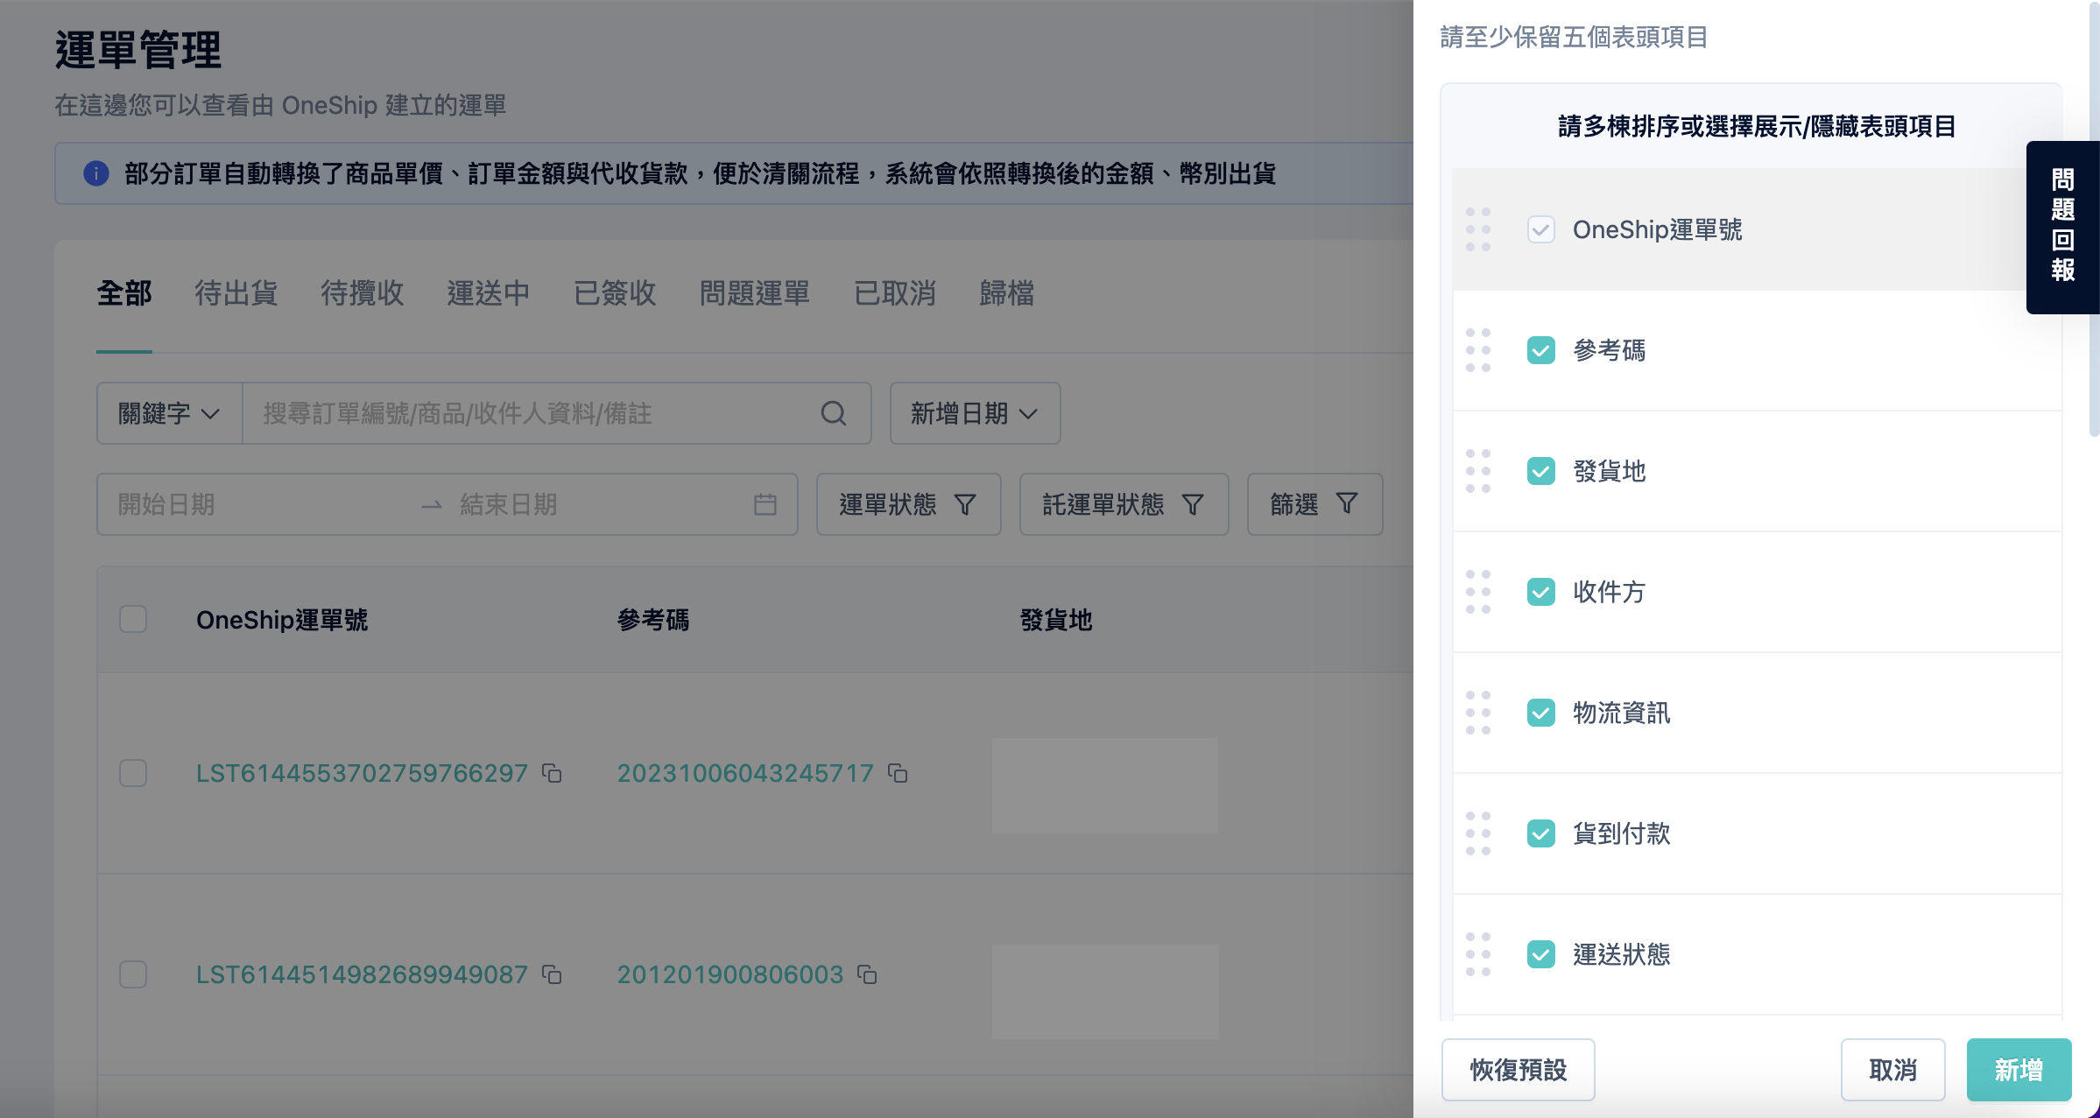Screen dimensions: 2100x1118
Task: Click drag handle beside 參考碼
Action: 1478,350
